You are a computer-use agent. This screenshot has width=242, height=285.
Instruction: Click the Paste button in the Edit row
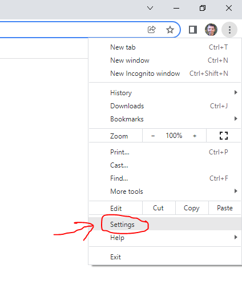pos(225,208)
